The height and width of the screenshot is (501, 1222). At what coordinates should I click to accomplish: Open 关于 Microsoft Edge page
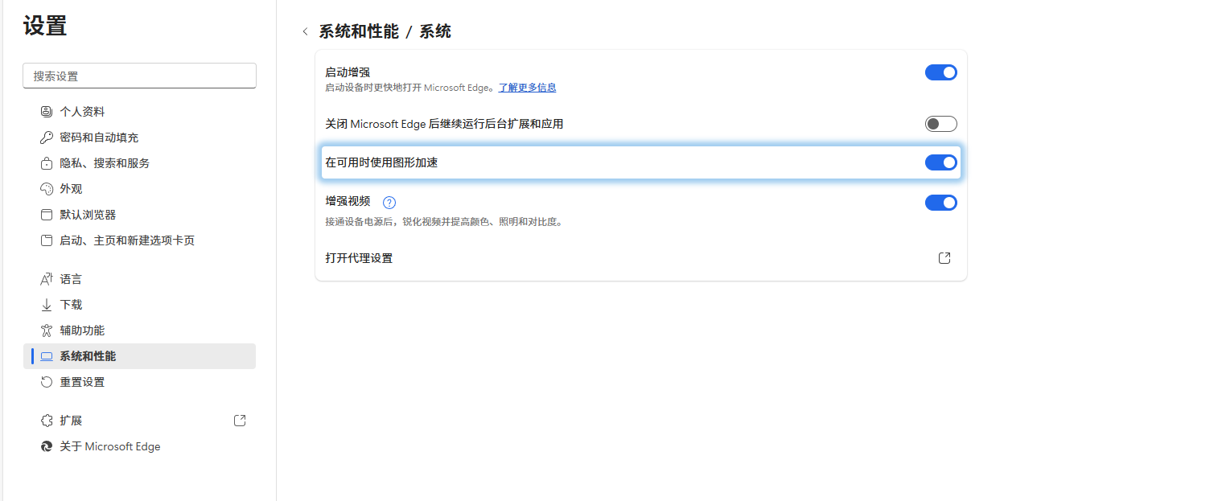tap(139, 446)
